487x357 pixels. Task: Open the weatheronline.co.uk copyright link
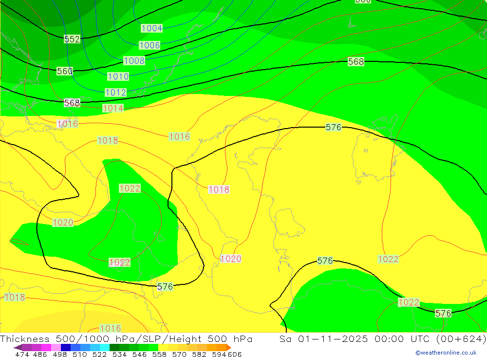click(446, 353)
